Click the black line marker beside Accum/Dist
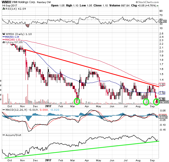The image size is (169, 162). [4, 135]
